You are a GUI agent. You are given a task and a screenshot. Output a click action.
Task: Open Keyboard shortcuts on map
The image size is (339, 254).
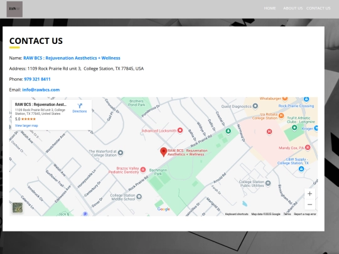point(237,214)
